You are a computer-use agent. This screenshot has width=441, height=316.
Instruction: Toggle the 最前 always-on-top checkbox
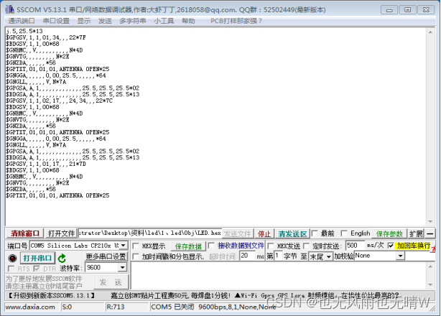(315, 233)
